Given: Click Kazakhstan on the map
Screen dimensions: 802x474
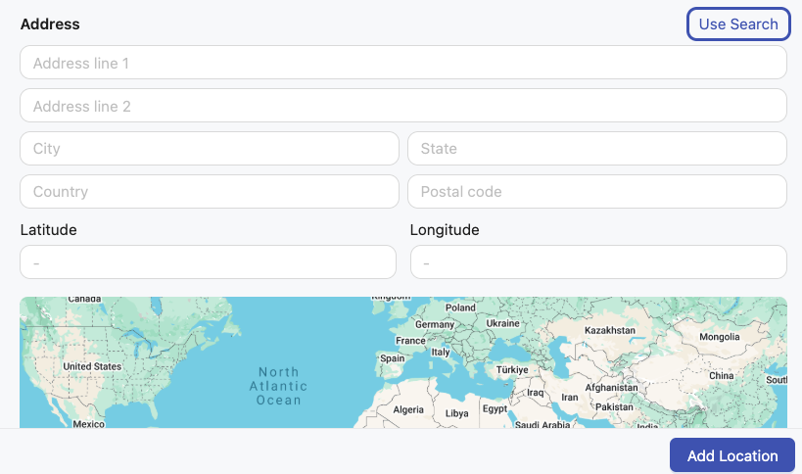Looking at the screenshot, I should (x=610, y=330).
